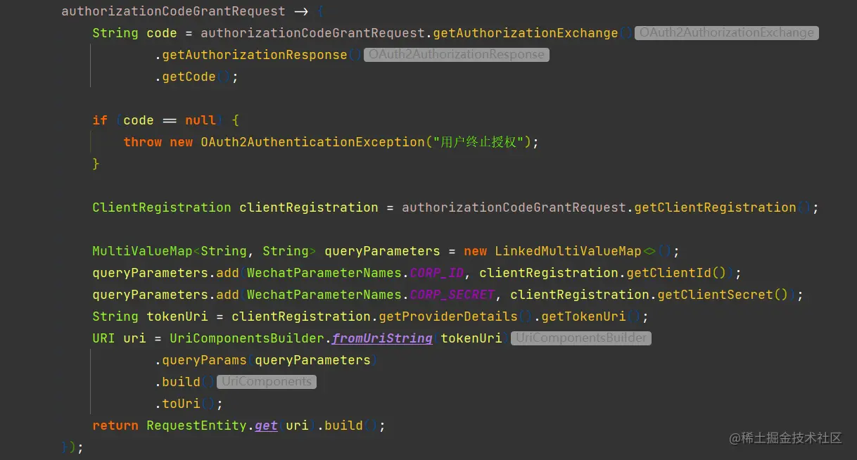Image resolution: width=857 pixels, height=460 pixels.
Task: Click the fromUriString method call
Action: tap(382, 338)
